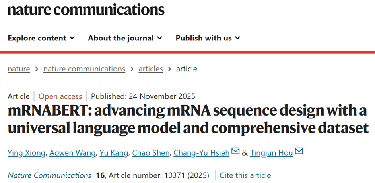Click Cite this article link
Image resolution: width=375 pixels, height=183 pixels.
click(245, 175)
